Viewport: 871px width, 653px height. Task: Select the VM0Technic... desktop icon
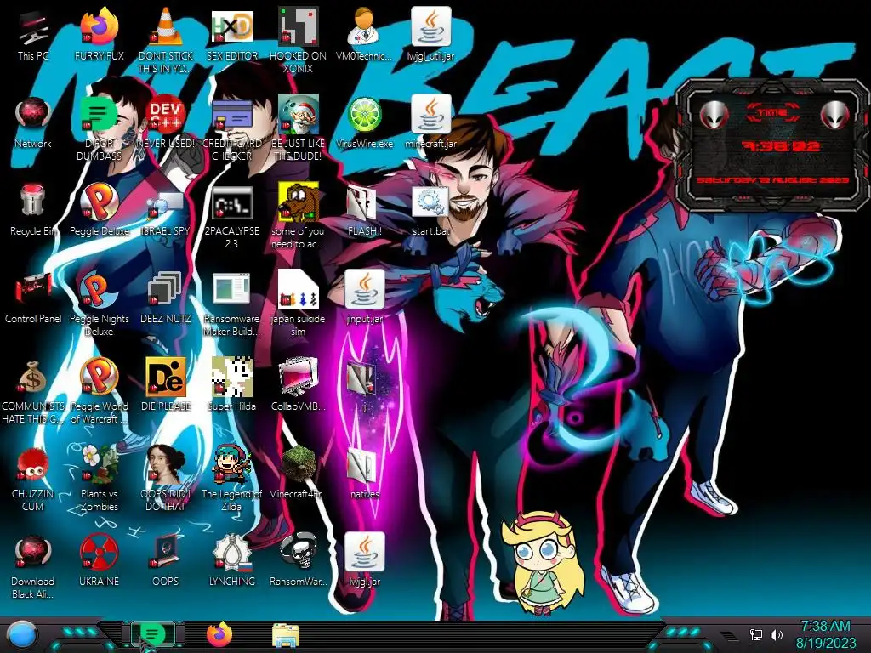(x=364, y=36)
